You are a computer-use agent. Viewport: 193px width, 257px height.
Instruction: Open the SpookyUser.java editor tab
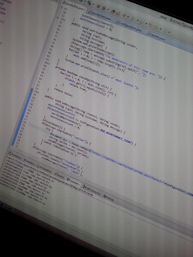click(x=99, y=15)
